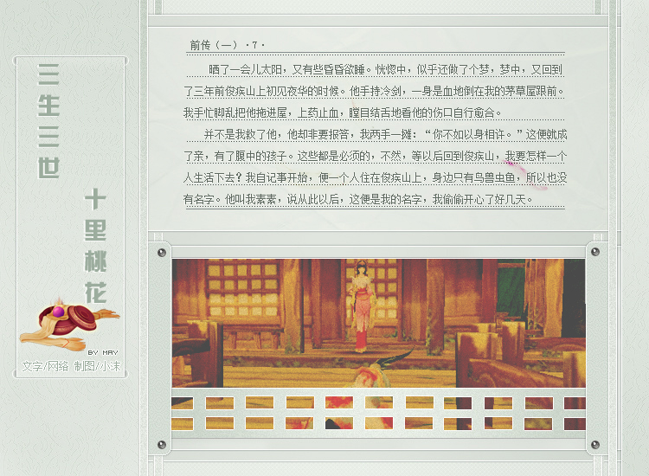Click the top-left screw on image frame
The height and width of the screenshot is (476, 649).
pos(162,253)
